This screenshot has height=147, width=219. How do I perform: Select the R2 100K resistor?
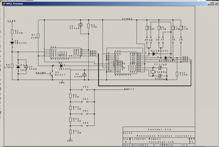[12, 32]
